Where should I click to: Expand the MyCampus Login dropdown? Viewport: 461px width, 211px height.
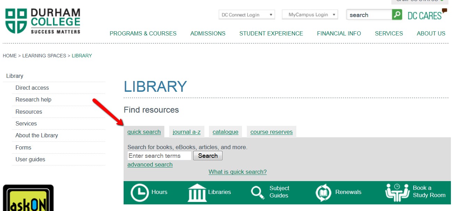(x=310, y=15)
